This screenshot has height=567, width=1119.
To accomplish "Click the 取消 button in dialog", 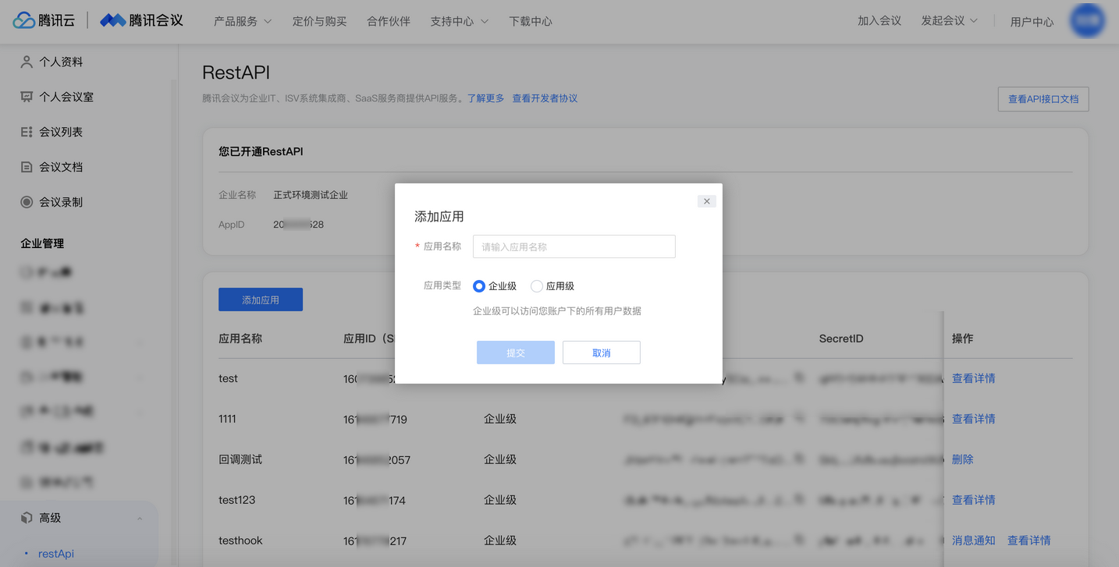I will 602,353.
